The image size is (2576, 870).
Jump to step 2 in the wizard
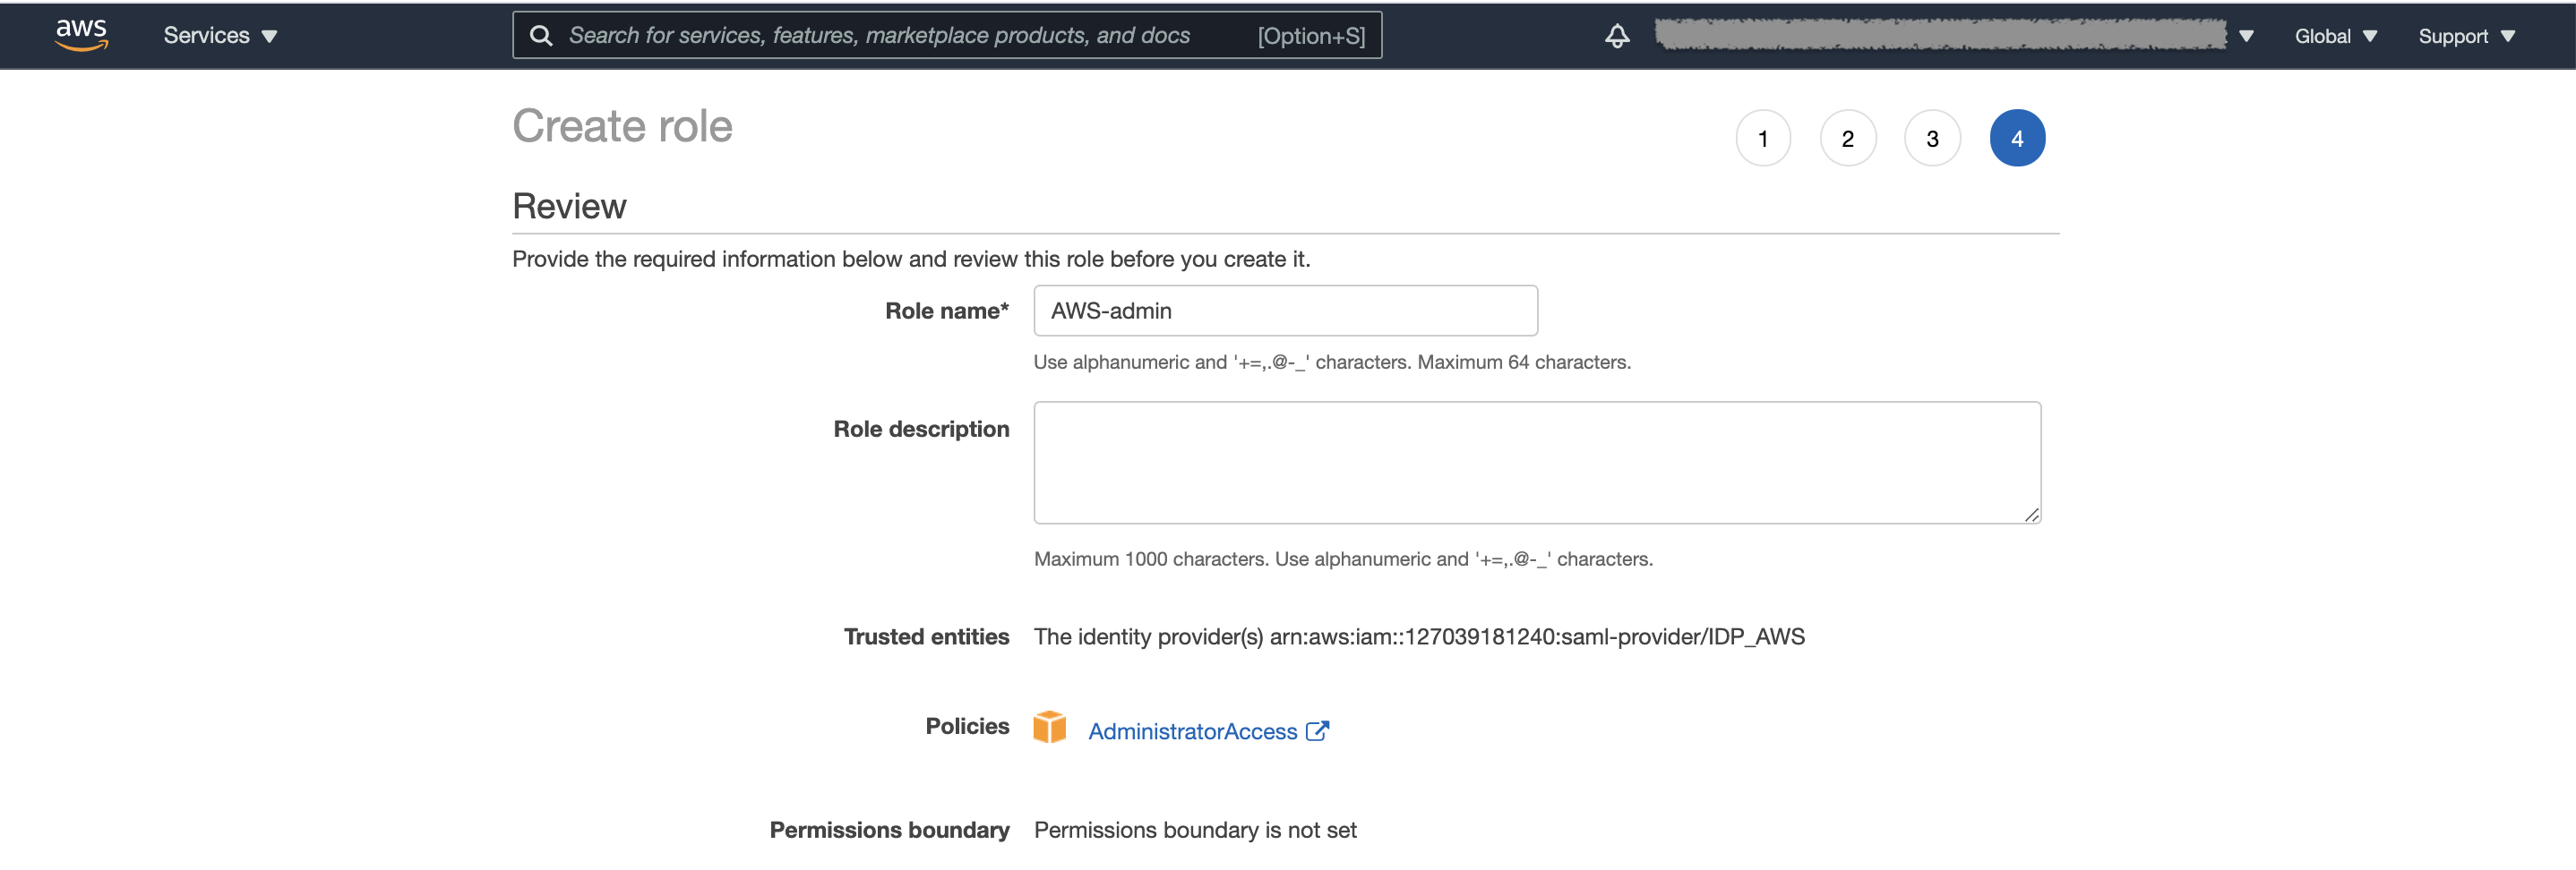coord(1847,139)
